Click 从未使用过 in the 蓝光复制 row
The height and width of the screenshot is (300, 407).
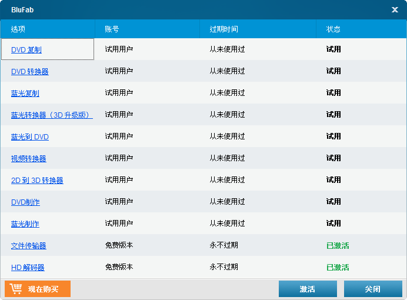click(x=228, y=93)
